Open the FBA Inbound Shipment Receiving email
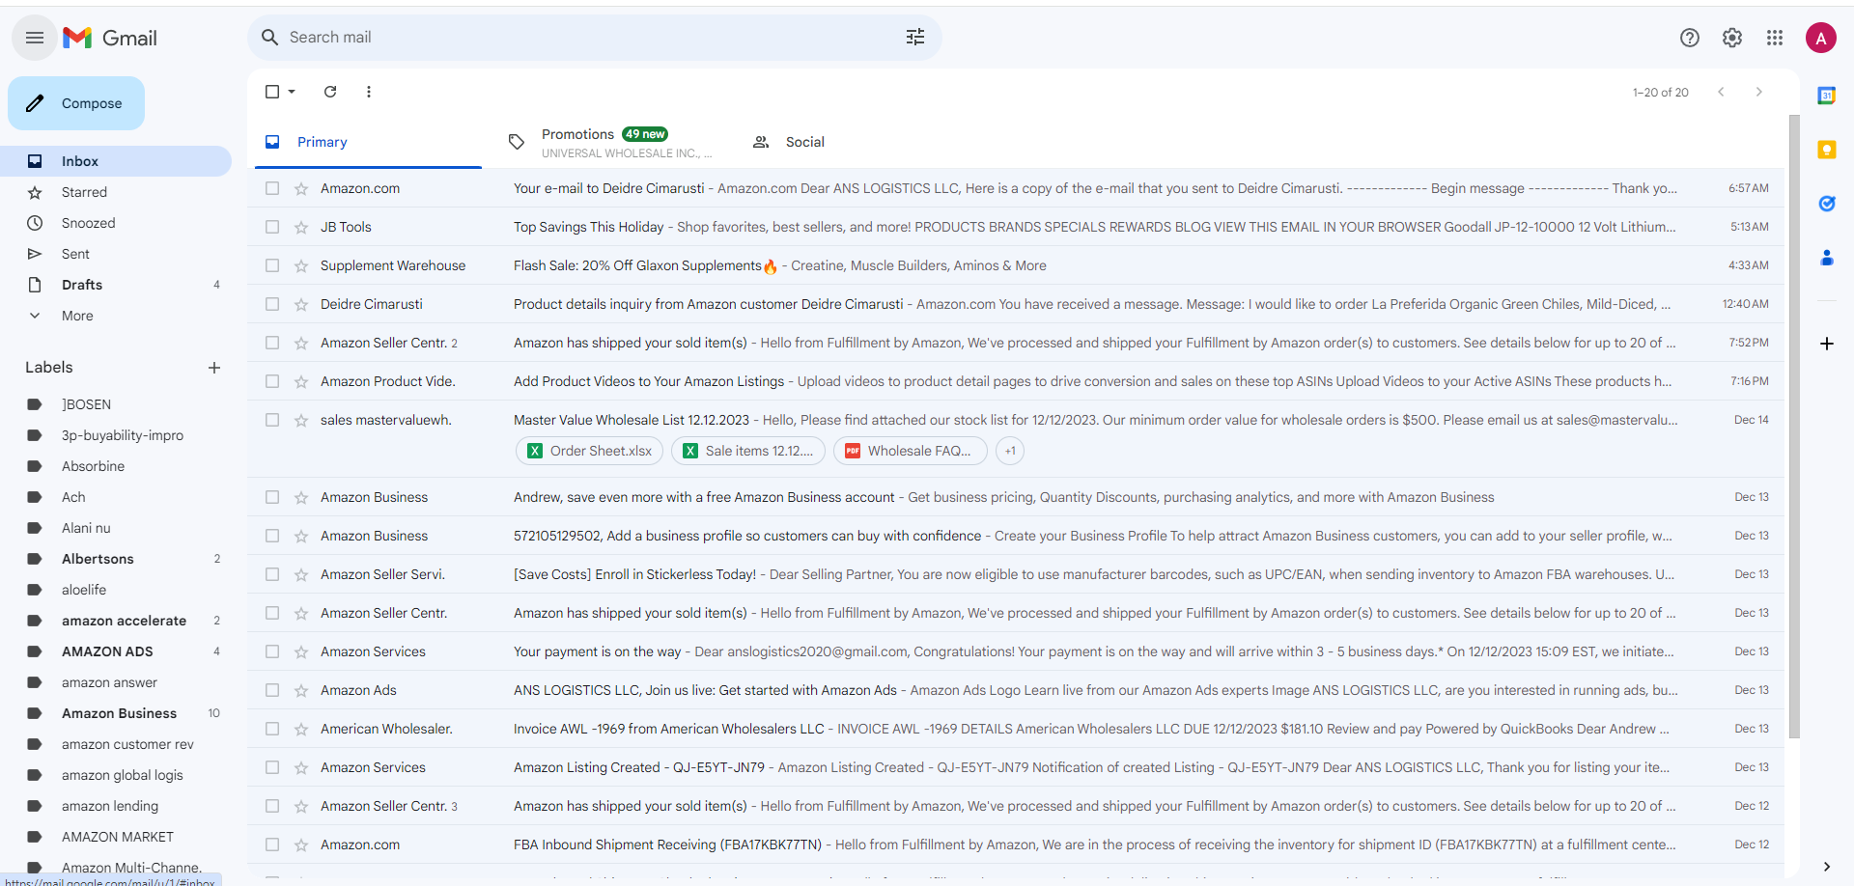Image resolution: width=1854 pixels, height=886 pixels. click(1016, 844)
